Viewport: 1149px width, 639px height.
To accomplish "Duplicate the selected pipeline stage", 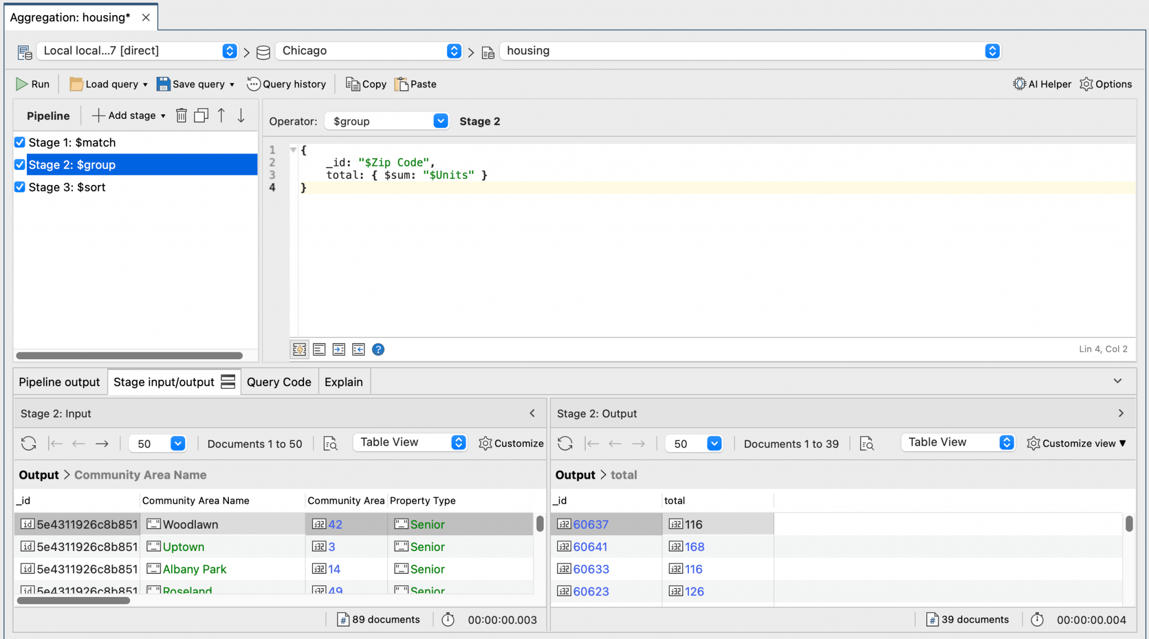I will tap(201, 115).
